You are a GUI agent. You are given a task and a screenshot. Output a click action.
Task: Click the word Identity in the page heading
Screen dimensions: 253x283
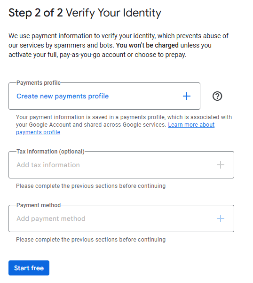coord(142,13)
